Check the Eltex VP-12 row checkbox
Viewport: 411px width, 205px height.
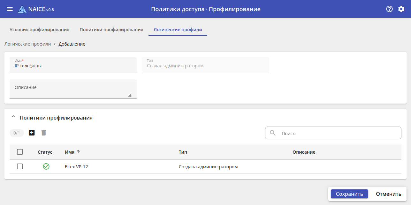click(20, 166)
